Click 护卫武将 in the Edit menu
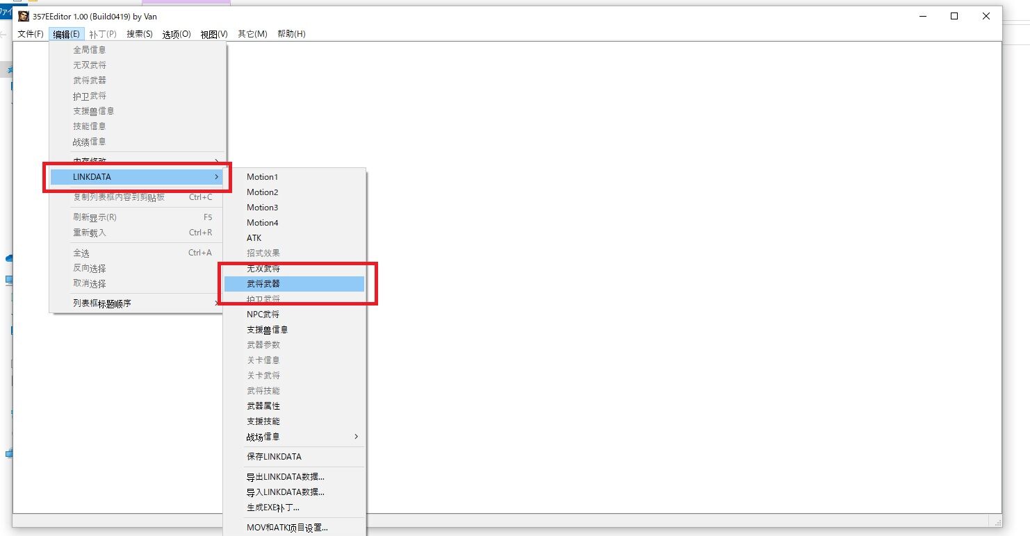Screen dimensions: 1030x536 (x=138, y=96)
